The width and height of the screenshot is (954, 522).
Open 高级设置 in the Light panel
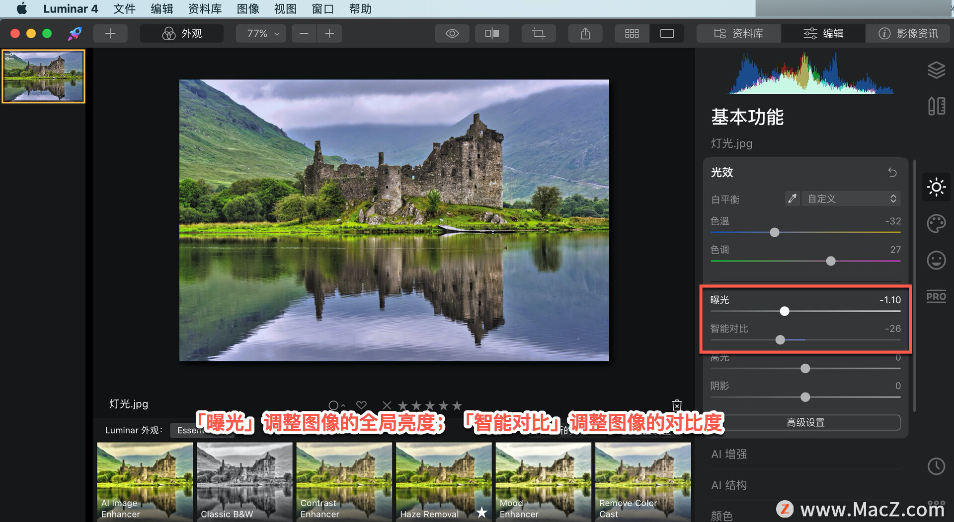tap(804, 422)
